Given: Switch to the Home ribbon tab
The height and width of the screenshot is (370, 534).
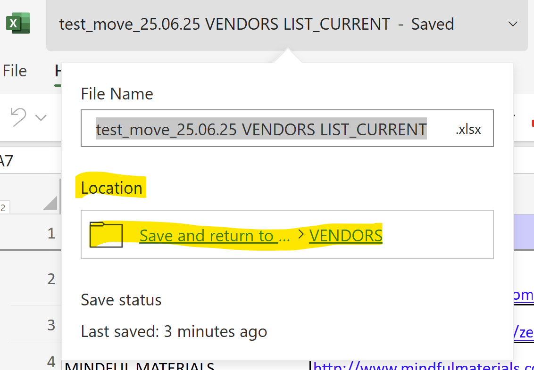Looking at the screenshot, I should (x=58, y=71).
